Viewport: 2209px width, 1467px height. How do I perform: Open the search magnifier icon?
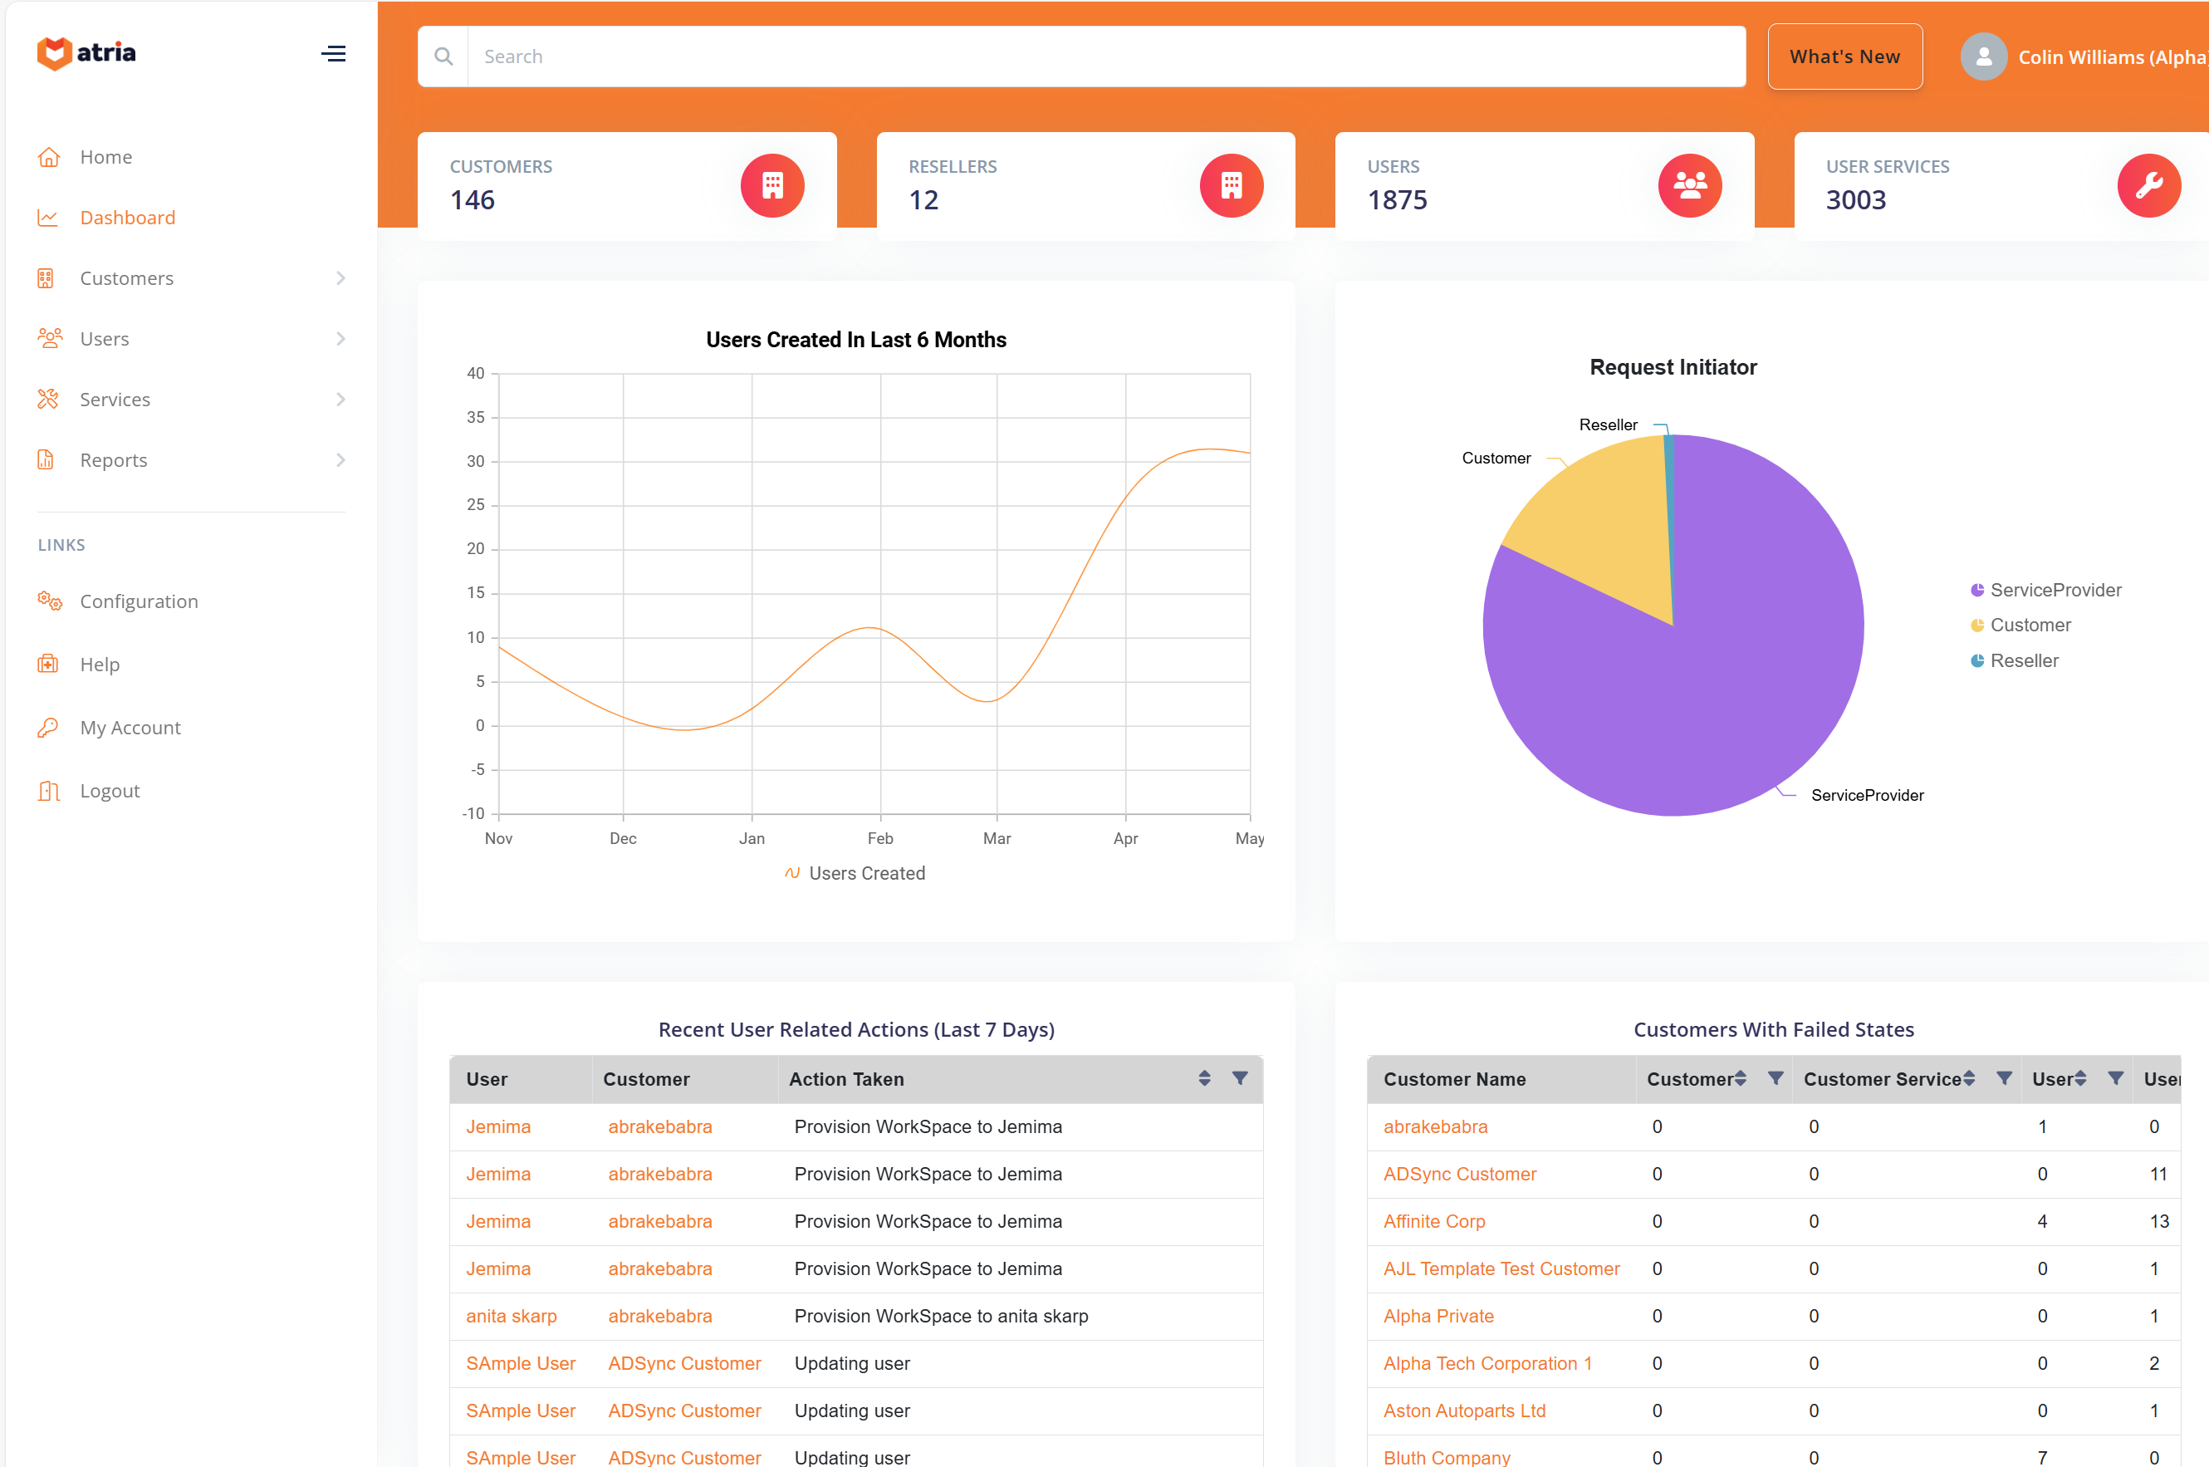(x=443, y=56)
